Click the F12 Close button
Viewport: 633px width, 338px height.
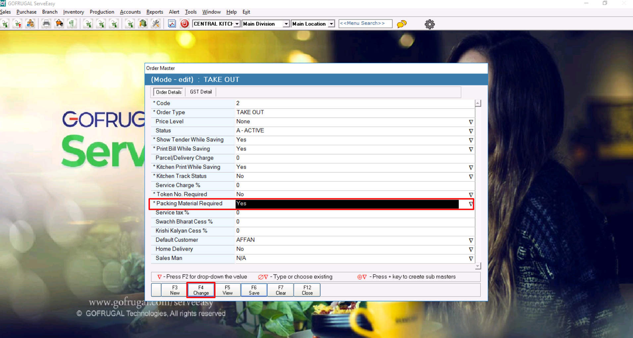(307, 290)
